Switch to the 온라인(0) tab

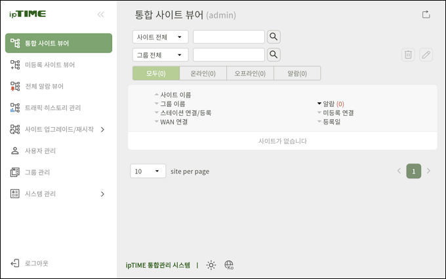202,73
